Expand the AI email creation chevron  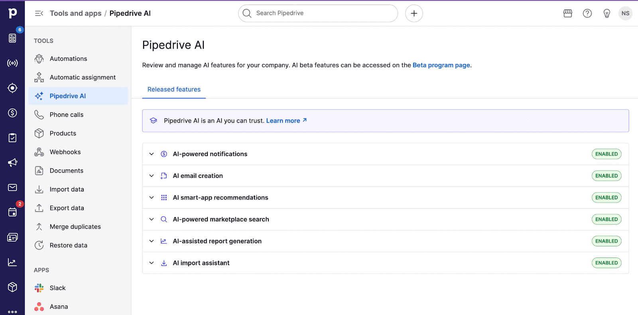coord(152,176)
